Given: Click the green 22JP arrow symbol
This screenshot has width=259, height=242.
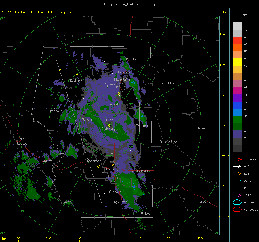Looking at the screenshot, I should tap(237, 188).
